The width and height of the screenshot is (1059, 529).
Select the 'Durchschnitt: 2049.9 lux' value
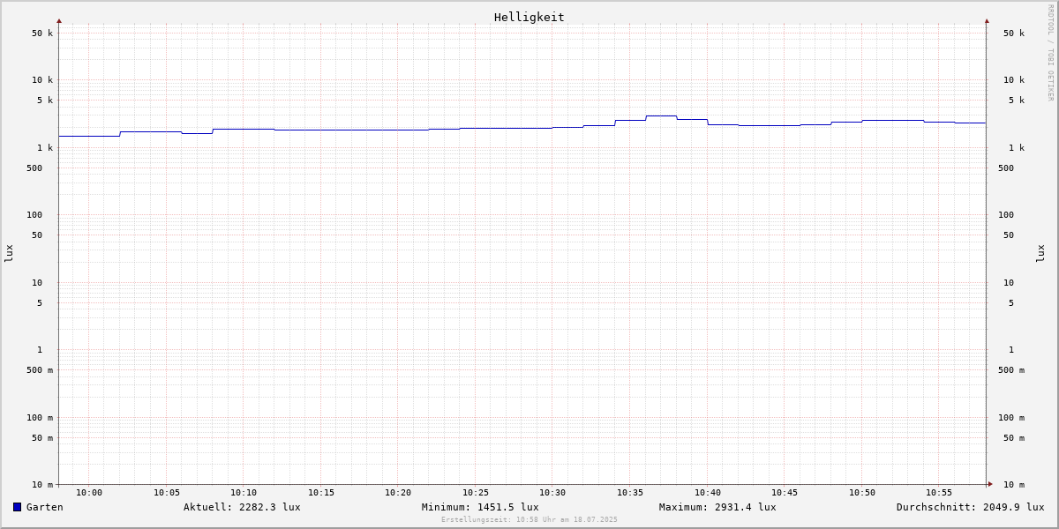pyautogui.click(x=971, y=507)
